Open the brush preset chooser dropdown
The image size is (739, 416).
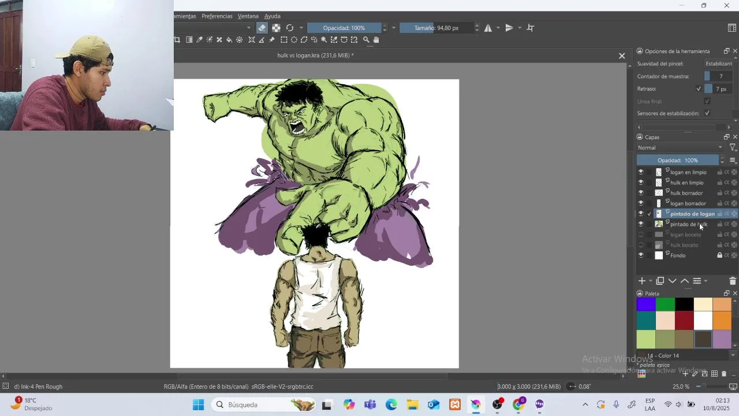[x=249, y=28]
